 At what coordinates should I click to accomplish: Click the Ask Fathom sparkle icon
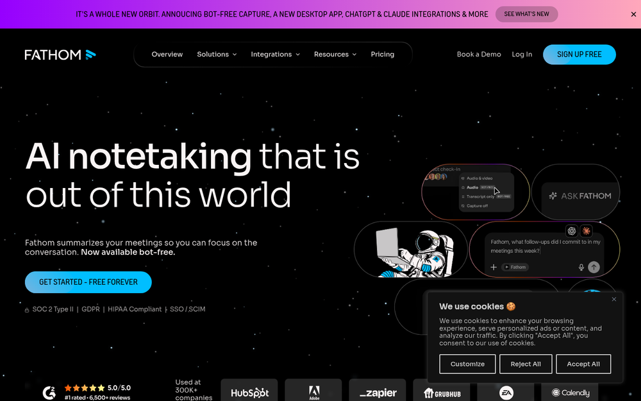click(553, 196)
